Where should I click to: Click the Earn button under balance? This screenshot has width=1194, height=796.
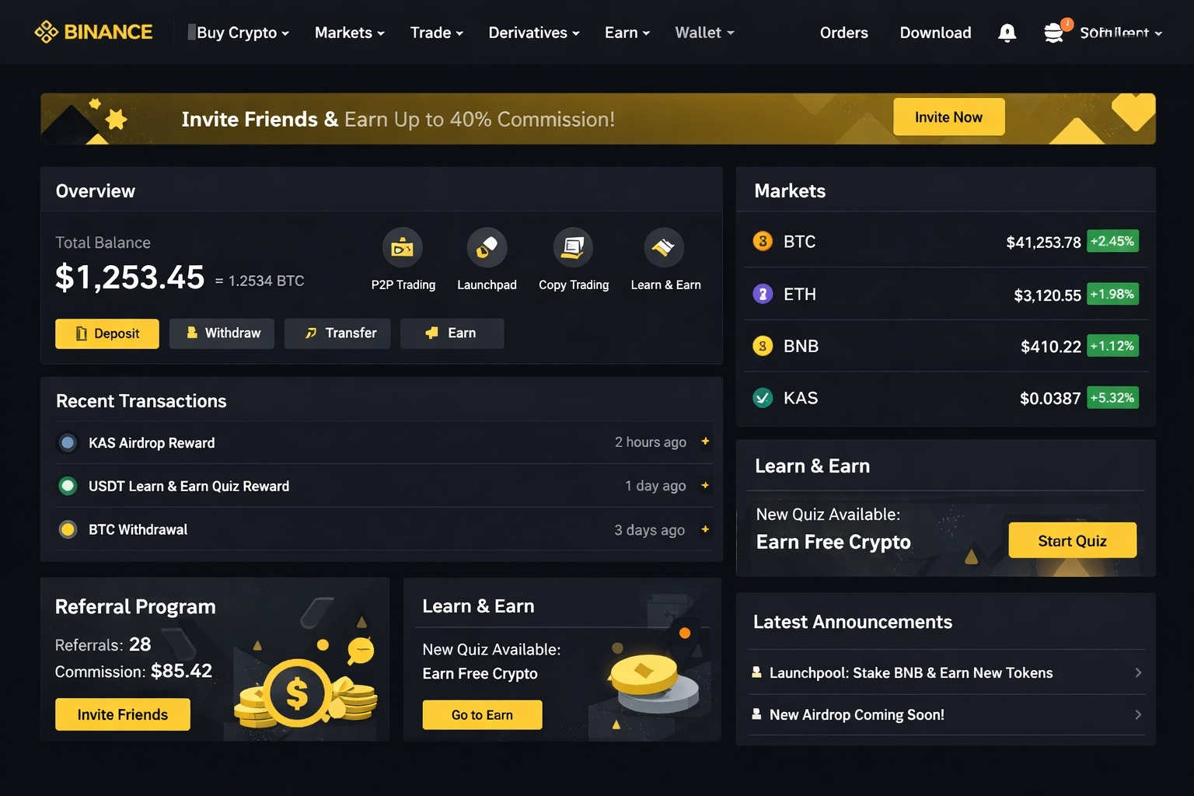pyautogui.click(x=452, y=333)
